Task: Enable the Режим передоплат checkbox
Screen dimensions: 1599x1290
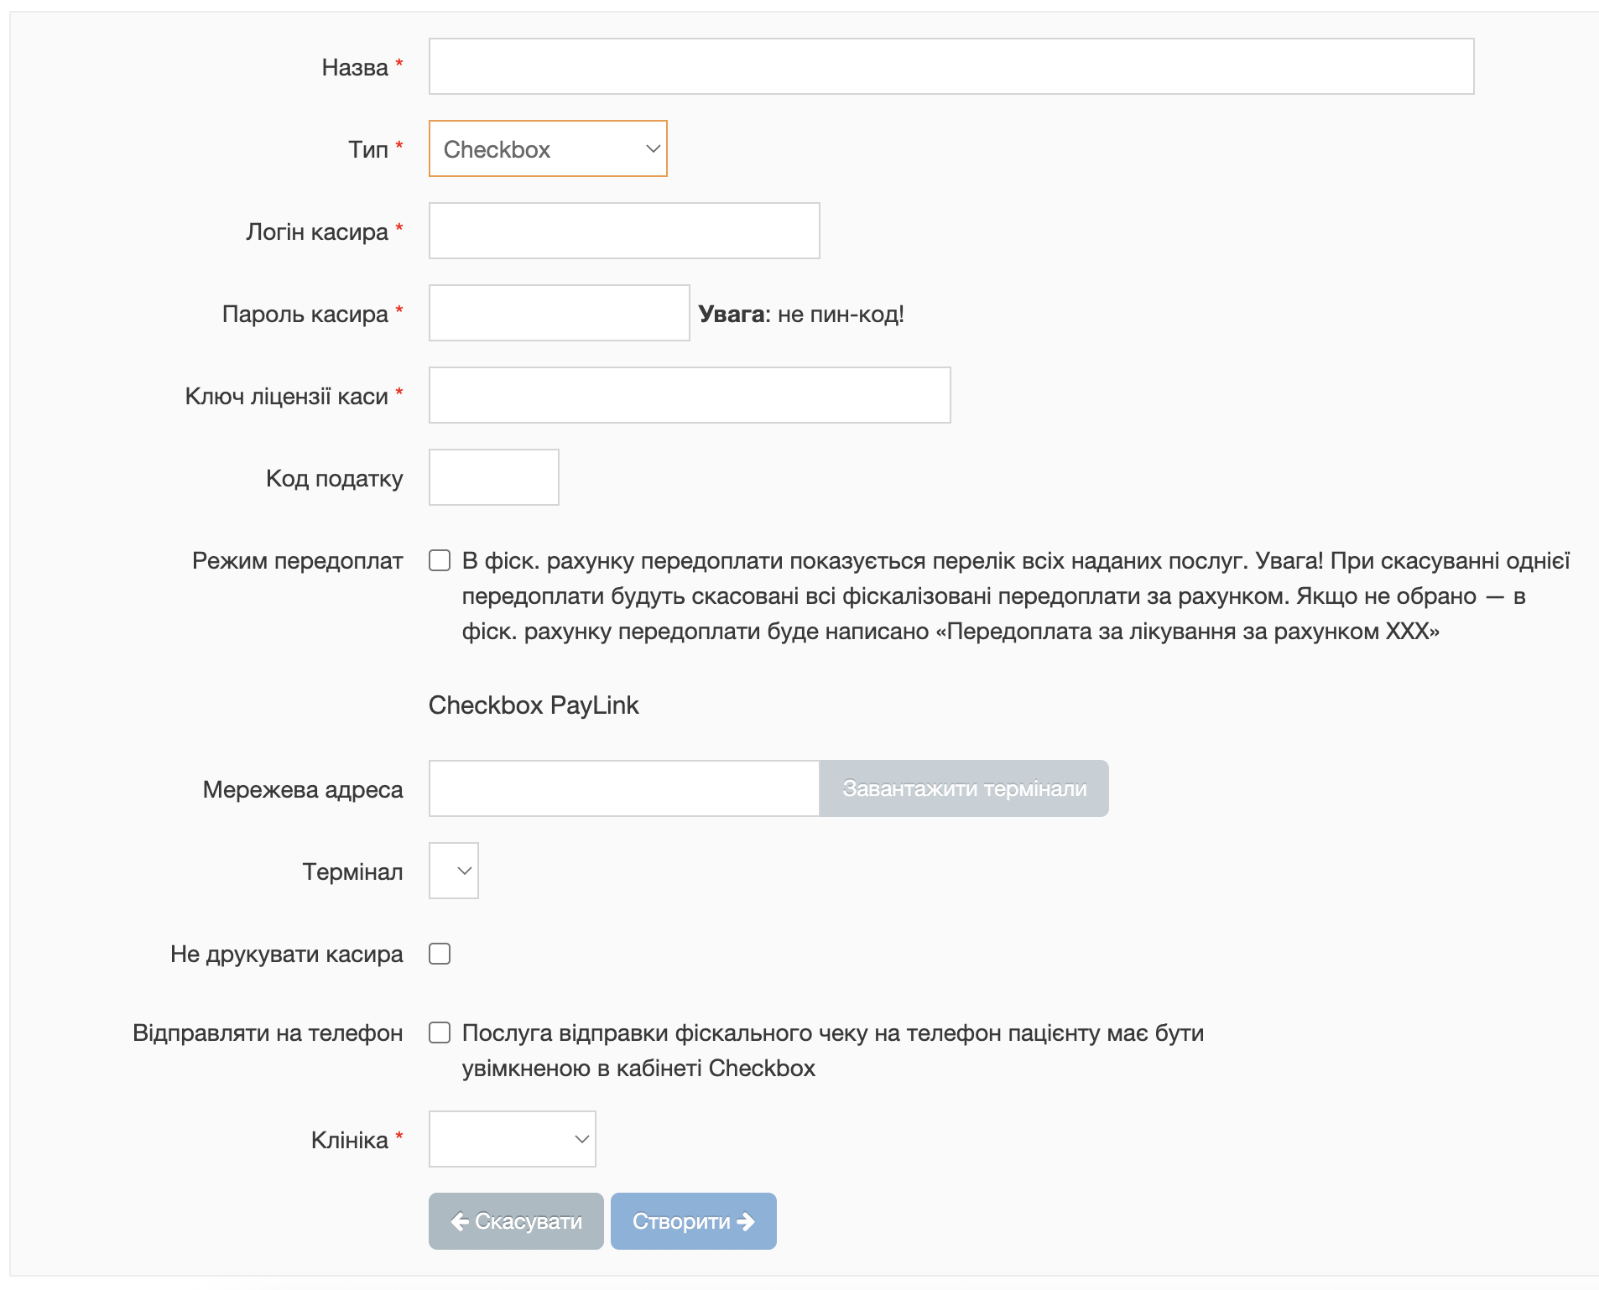Action: [440, 560]
